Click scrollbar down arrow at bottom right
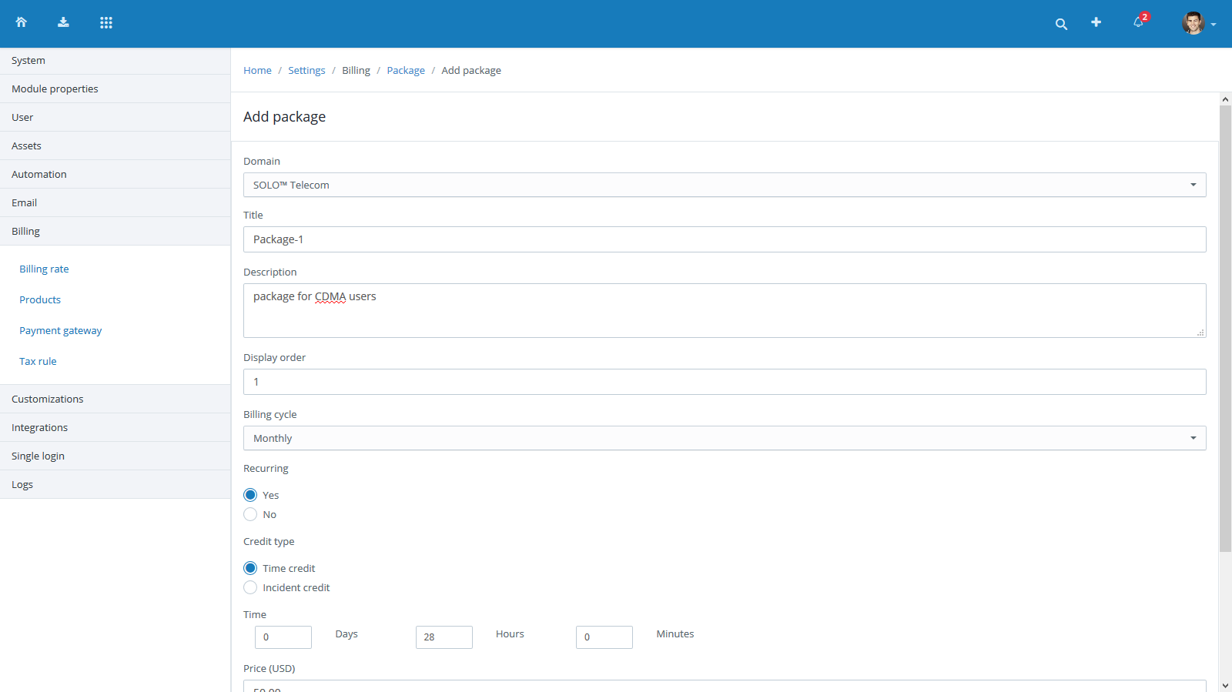 (x=1225, y=685)
